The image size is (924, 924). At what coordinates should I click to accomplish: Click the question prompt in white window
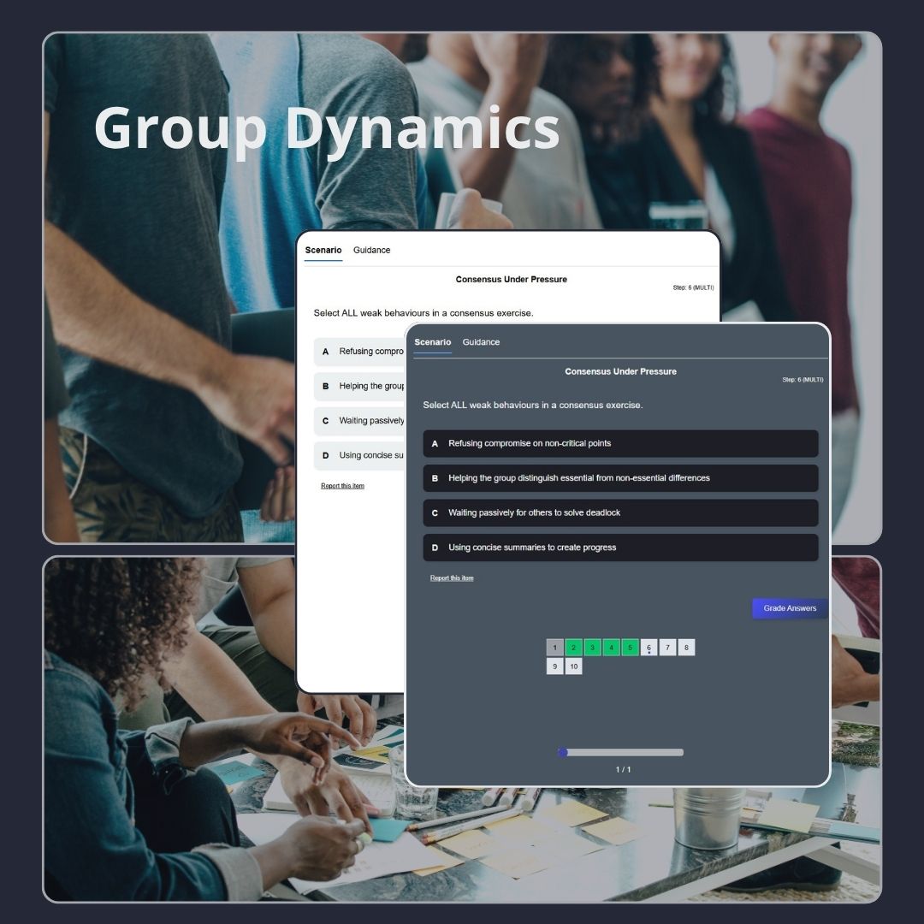click(423, 313)
